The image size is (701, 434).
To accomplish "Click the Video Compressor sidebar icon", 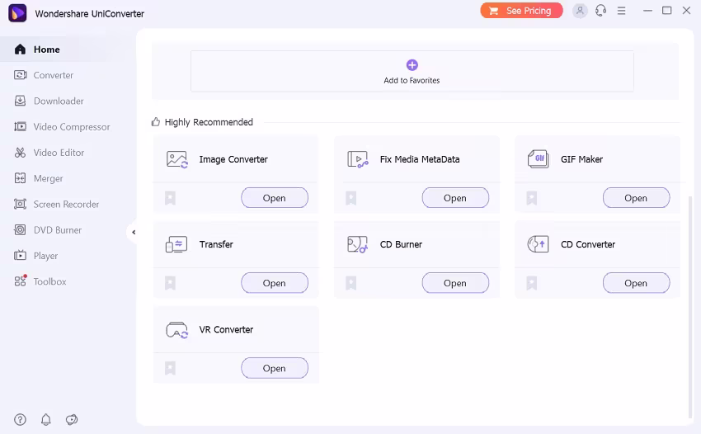I will click(x=20, y=126).
